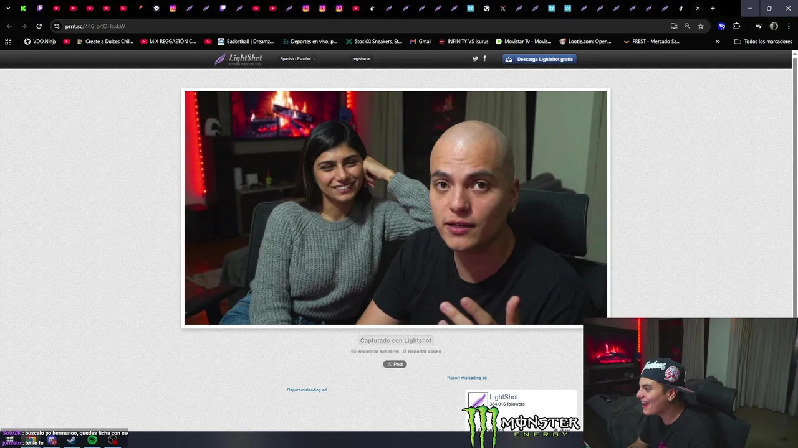Open a new browser tab
The height and width of the screenshot is (448, 798).
click(713, 8)
